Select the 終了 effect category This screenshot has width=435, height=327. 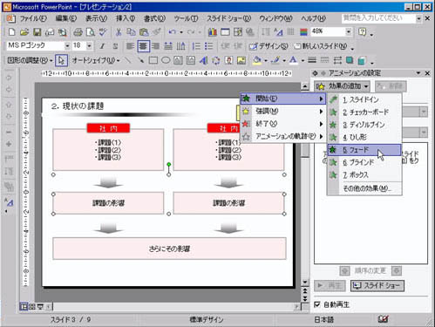283,124
